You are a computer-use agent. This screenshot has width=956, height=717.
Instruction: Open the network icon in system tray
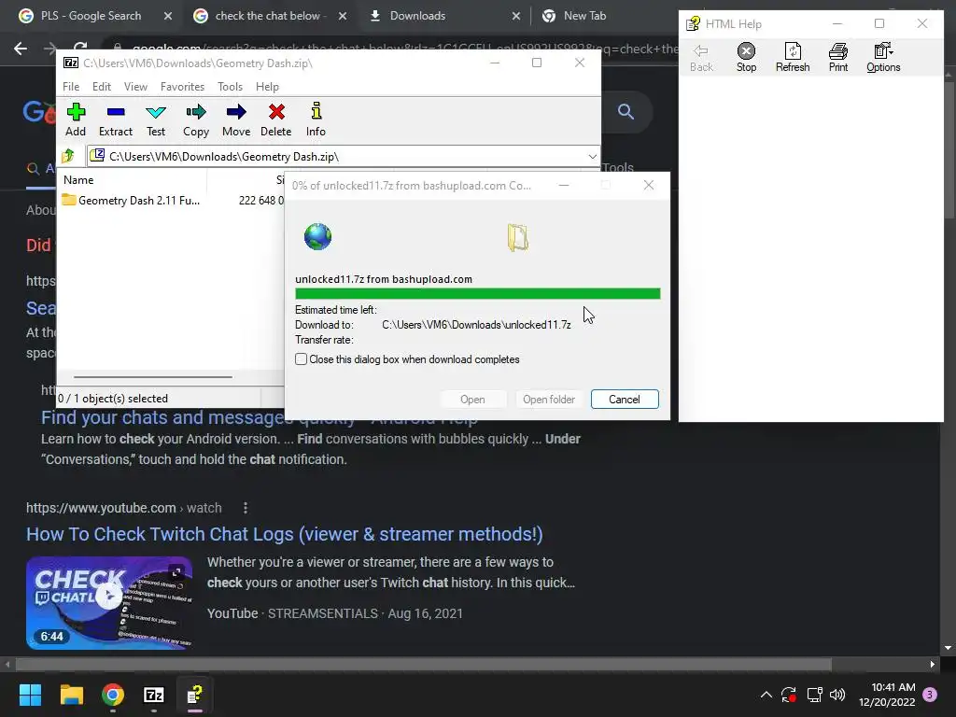(814, 695)
